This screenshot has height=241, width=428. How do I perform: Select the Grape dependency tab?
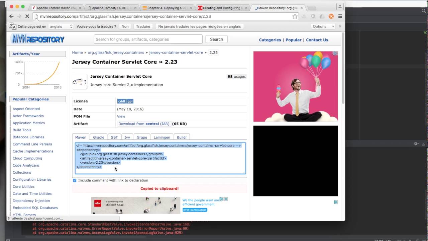tap(142, 137)
